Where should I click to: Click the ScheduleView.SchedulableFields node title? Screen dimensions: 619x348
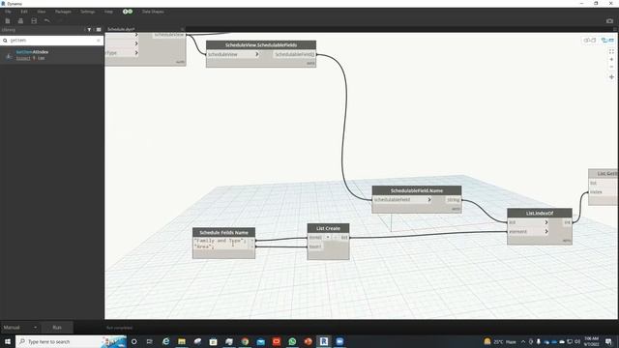coord(261,45)
